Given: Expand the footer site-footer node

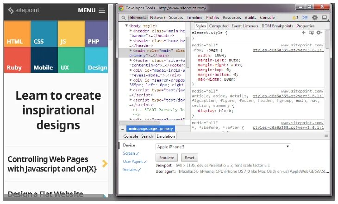Looking at the screenshot, I should pyautogui.click(x=131, y=60).
